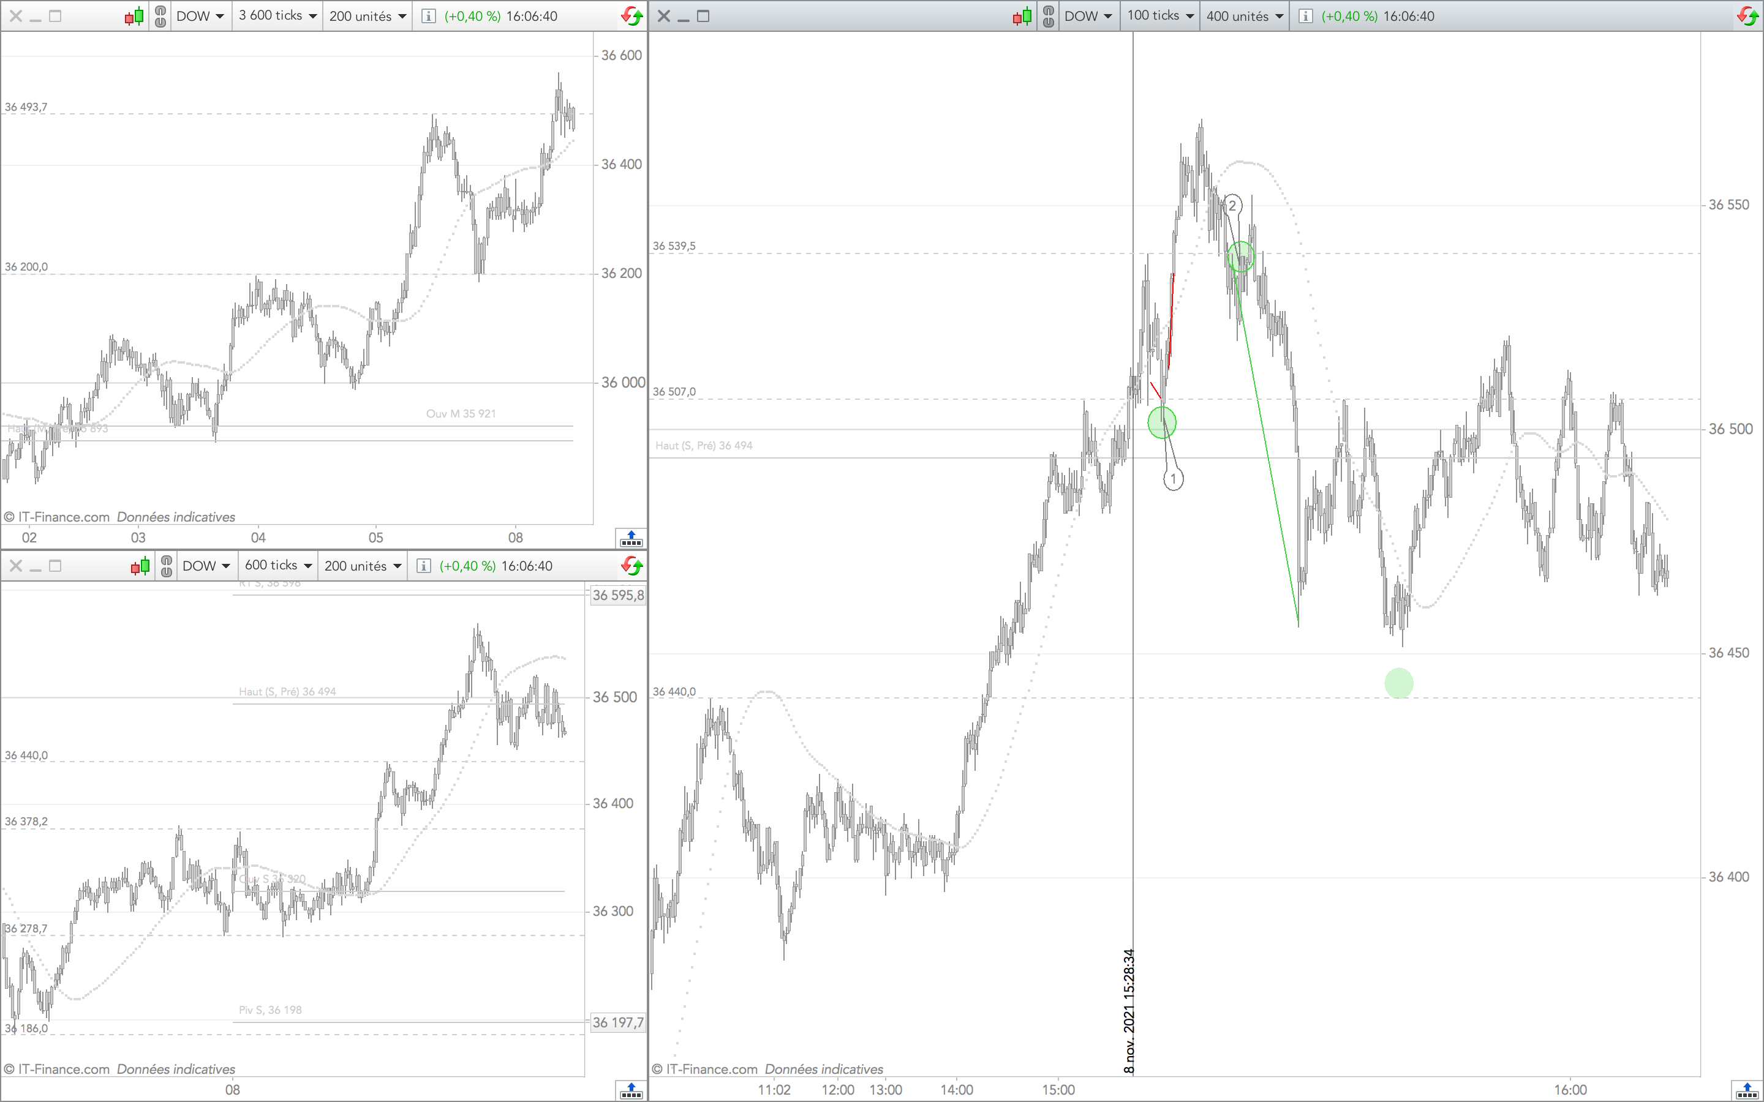The height and width of the screenshot is (1102, 1764).
Task: Click blue arrow toolbar icon under 3 600 ticks chart
Action: 630,539
